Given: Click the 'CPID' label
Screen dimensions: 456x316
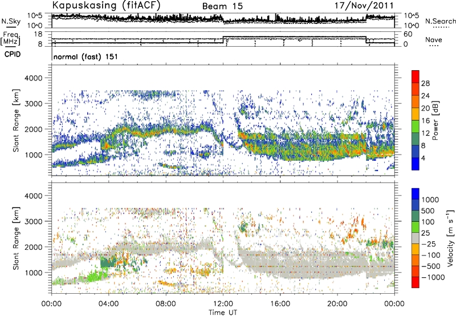Looking at the screenshot, I should 13,54.
